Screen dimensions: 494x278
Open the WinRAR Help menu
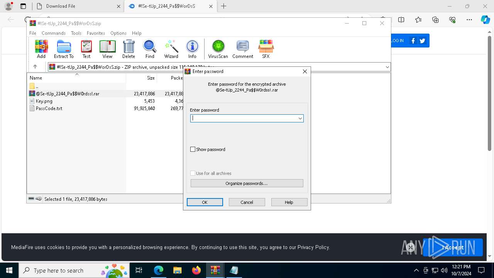(137, 33)
